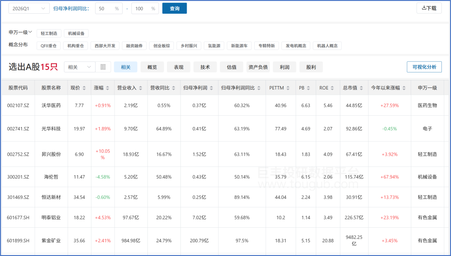The image size is (451, 256).
Task: Toggle the 机器人概念 concept filter tag
Action: tap(327, 46)
